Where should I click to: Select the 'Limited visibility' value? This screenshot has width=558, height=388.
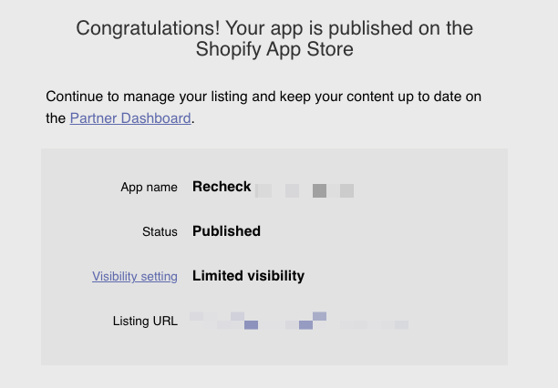tap(248, 276)
